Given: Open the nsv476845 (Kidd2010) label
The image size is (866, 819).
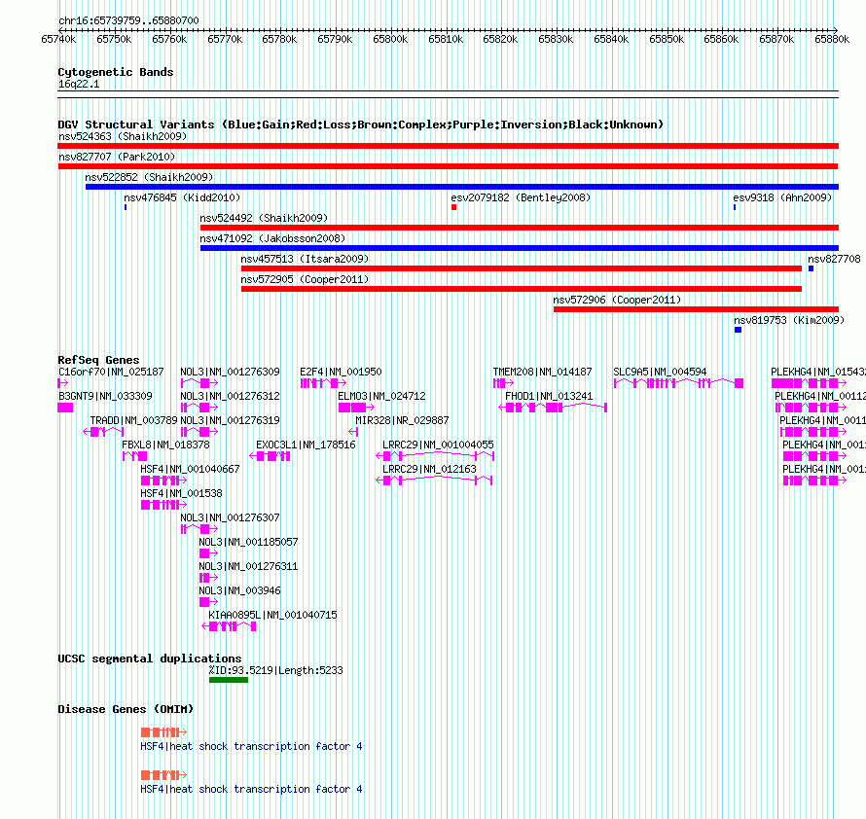Looking at the screenshot, I should (x=182, y=197).
